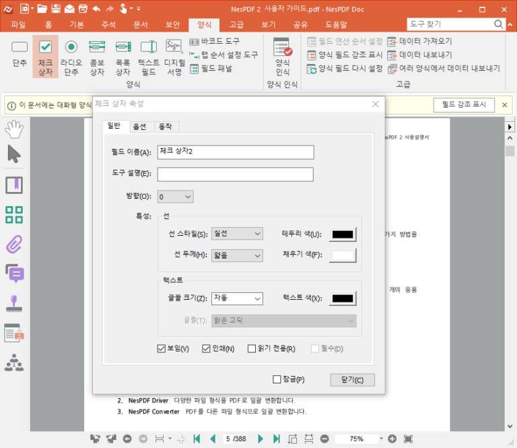Pick the 채우기 색(F) color swatch
The width and height of the screenshot is (517, 448).
343,255
